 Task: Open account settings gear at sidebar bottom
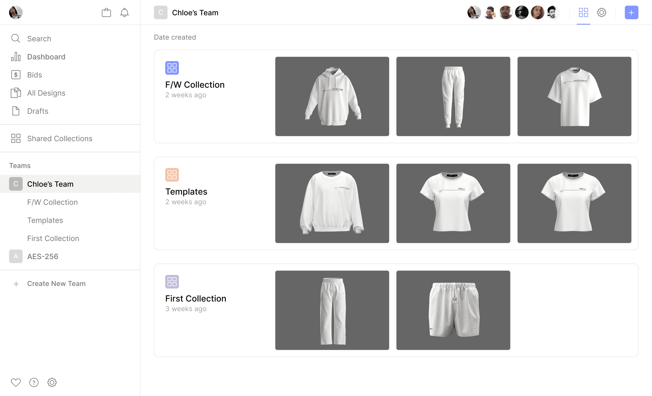(x=52, y=382)
